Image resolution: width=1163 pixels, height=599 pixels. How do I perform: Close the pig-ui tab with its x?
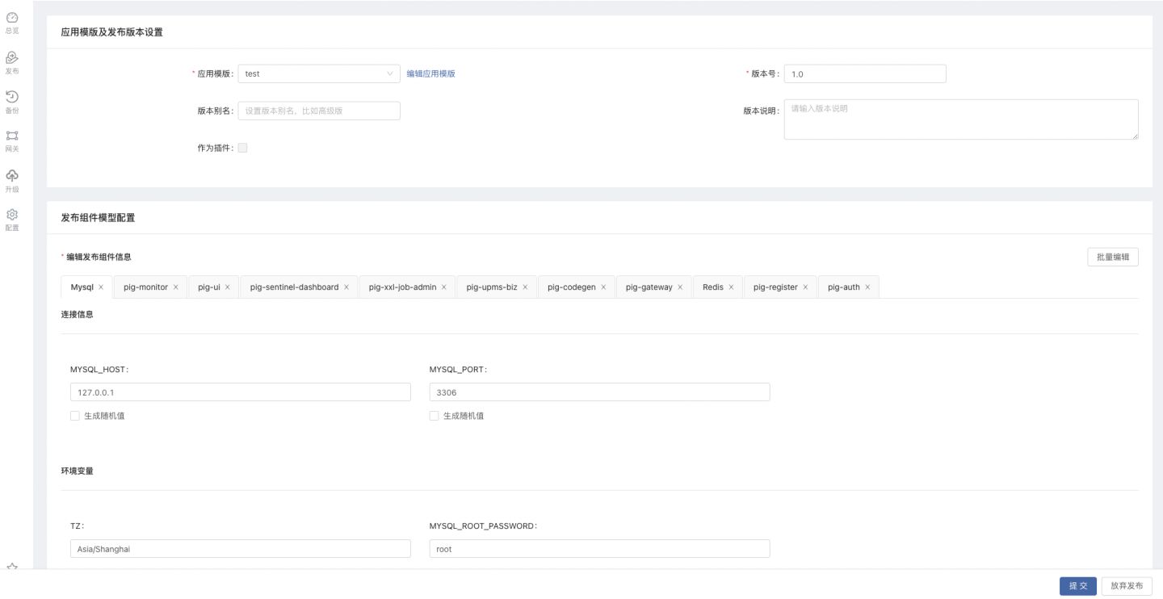[228, 287]
